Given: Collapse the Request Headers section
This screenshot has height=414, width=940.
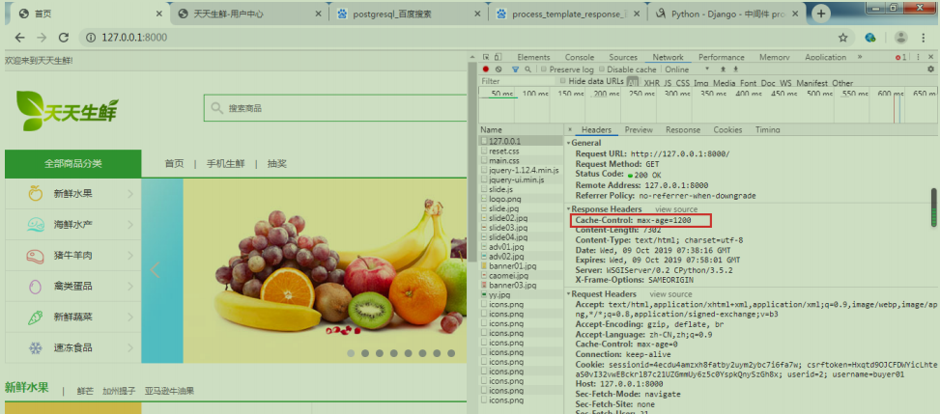Looking at the screenshot, I should click(568, 294).
